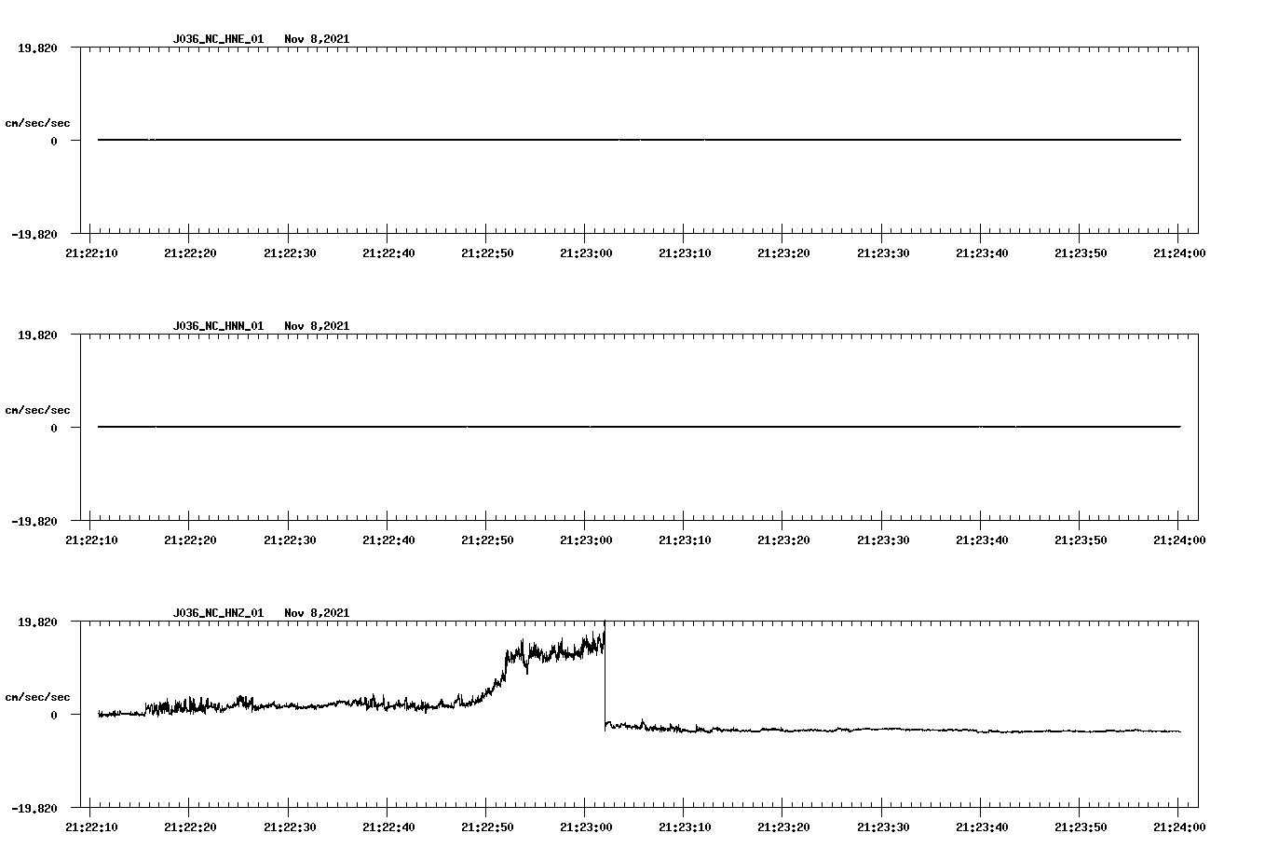Click the cm/sec/sec unit label of HNZ plot
The height and width of the screenshot is (861, 1265).
pyautogui.click(x=37, y=697)
